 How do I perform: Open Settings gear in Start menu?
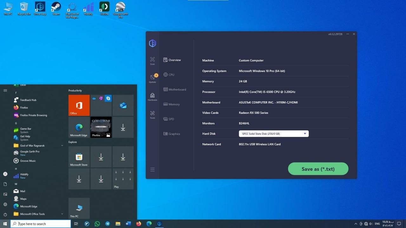tap(5, 204)
